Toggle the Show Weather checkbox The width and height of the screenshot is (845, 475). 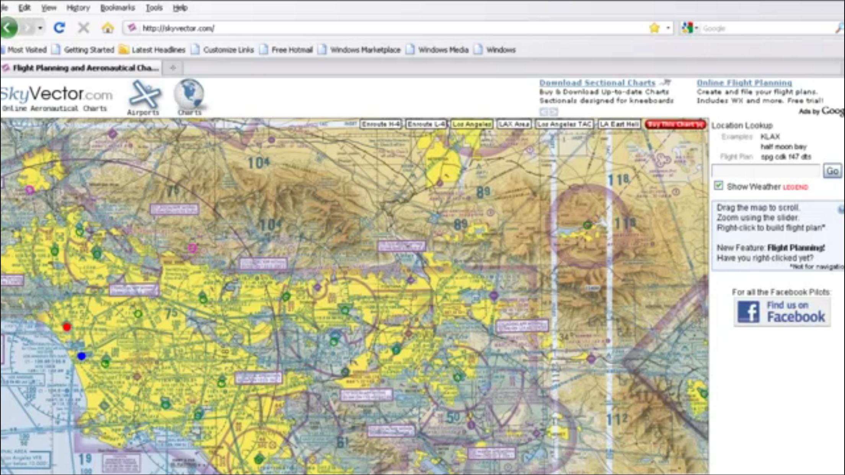pyautogui.click(x=718, y=186)
